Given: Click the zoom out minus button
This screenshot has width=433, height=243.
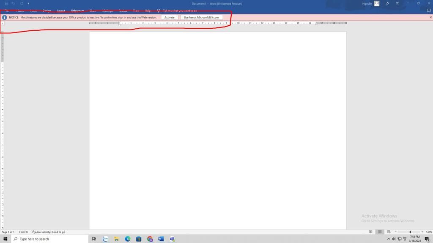Looking at the screenshot, I should click(395, 232).
